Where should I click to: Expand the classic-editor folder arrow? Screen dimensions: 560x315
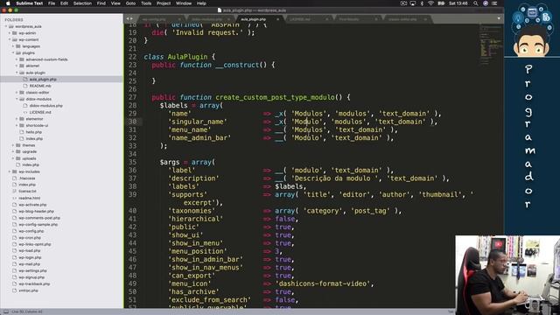(17, 93)
